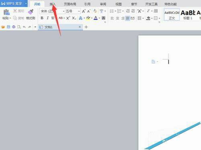Align text right
The width and height of the screenshot is (201, 150).
(x=123, y=18)
